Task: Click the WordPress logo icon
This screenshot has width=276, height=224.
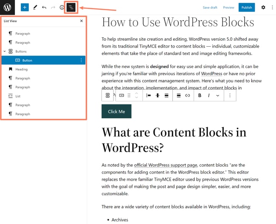Action: [x=7, y=7]
